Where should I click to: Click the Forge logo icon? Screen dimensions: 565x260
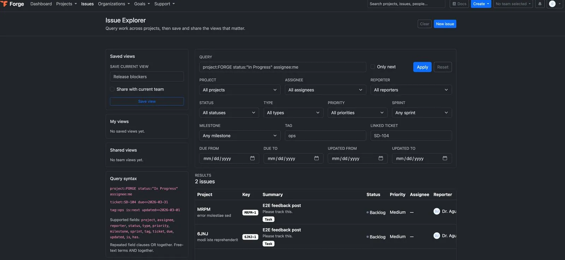tap(4, 4)
